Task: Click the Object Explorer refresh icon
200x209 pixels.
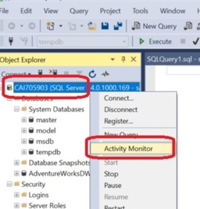Action: pos(92,74)
